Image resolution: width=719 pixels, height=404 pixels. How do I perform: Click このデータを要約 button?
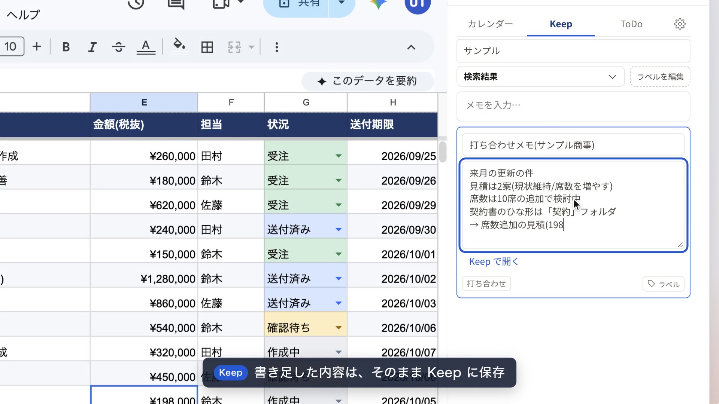[367, 81]
